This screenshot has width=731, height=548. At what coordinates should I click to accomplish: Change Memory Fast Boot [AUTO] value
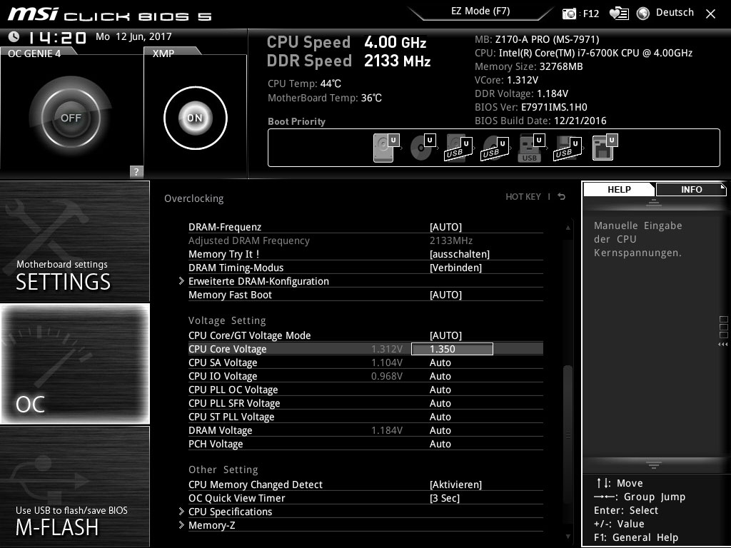click(x=445, y=295)
